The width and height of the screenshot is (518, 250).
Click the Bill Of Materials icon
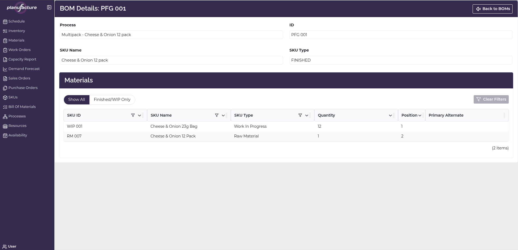pyautogui.click(x=5, y=107)
